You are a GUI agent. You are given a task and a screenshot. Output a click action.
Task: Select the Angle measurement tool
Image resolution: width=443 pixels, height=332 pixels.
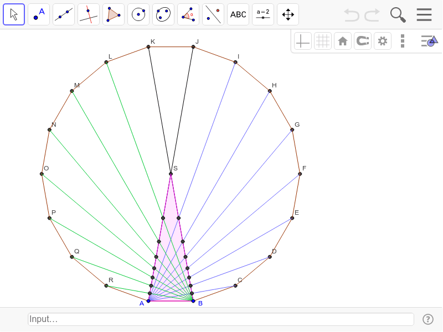[188, 14]
